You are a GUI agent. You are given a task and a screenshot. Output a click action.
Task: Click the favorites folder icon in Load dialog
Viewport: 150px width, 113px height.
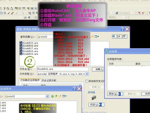point(119,37)
